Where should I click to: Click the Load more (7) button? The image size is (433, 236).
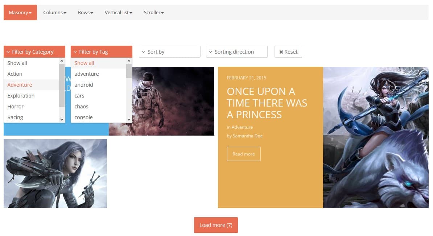[216, 225]
